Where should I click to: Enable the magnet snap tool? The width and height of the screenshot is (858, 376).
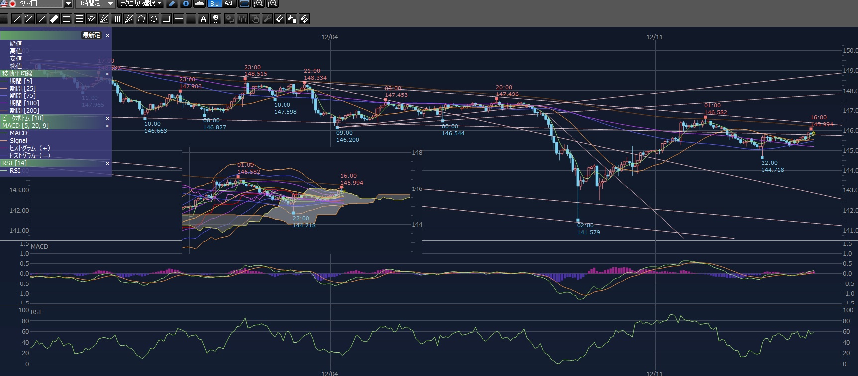click(x=304, y=19)
